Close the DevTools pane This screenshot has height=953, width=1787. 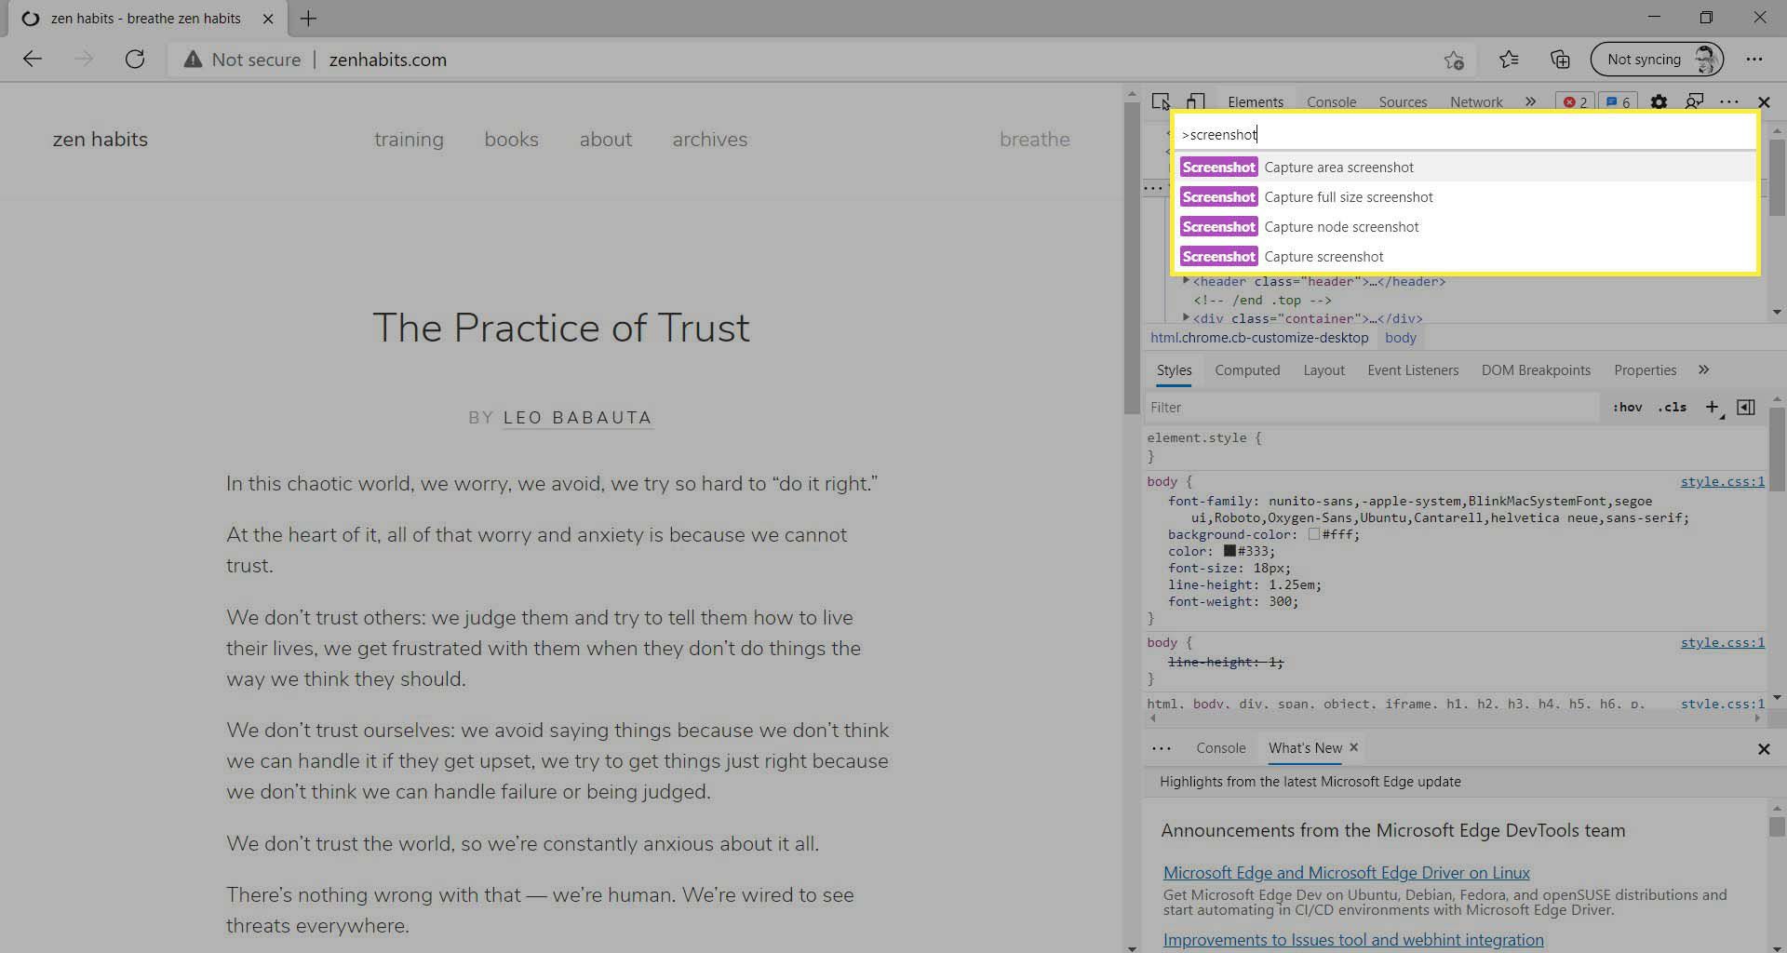(1764, 102)
